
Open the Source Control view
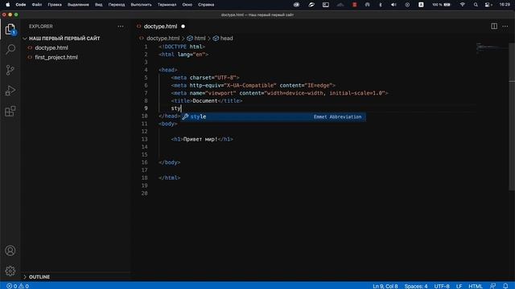pyautogui.click(x=10, y=70)
